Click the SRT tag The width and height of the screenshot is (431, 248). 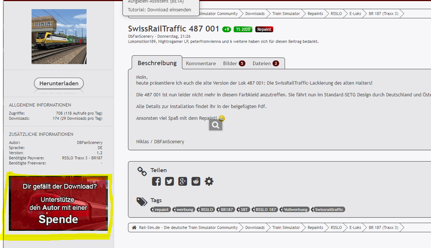point(244,210)
